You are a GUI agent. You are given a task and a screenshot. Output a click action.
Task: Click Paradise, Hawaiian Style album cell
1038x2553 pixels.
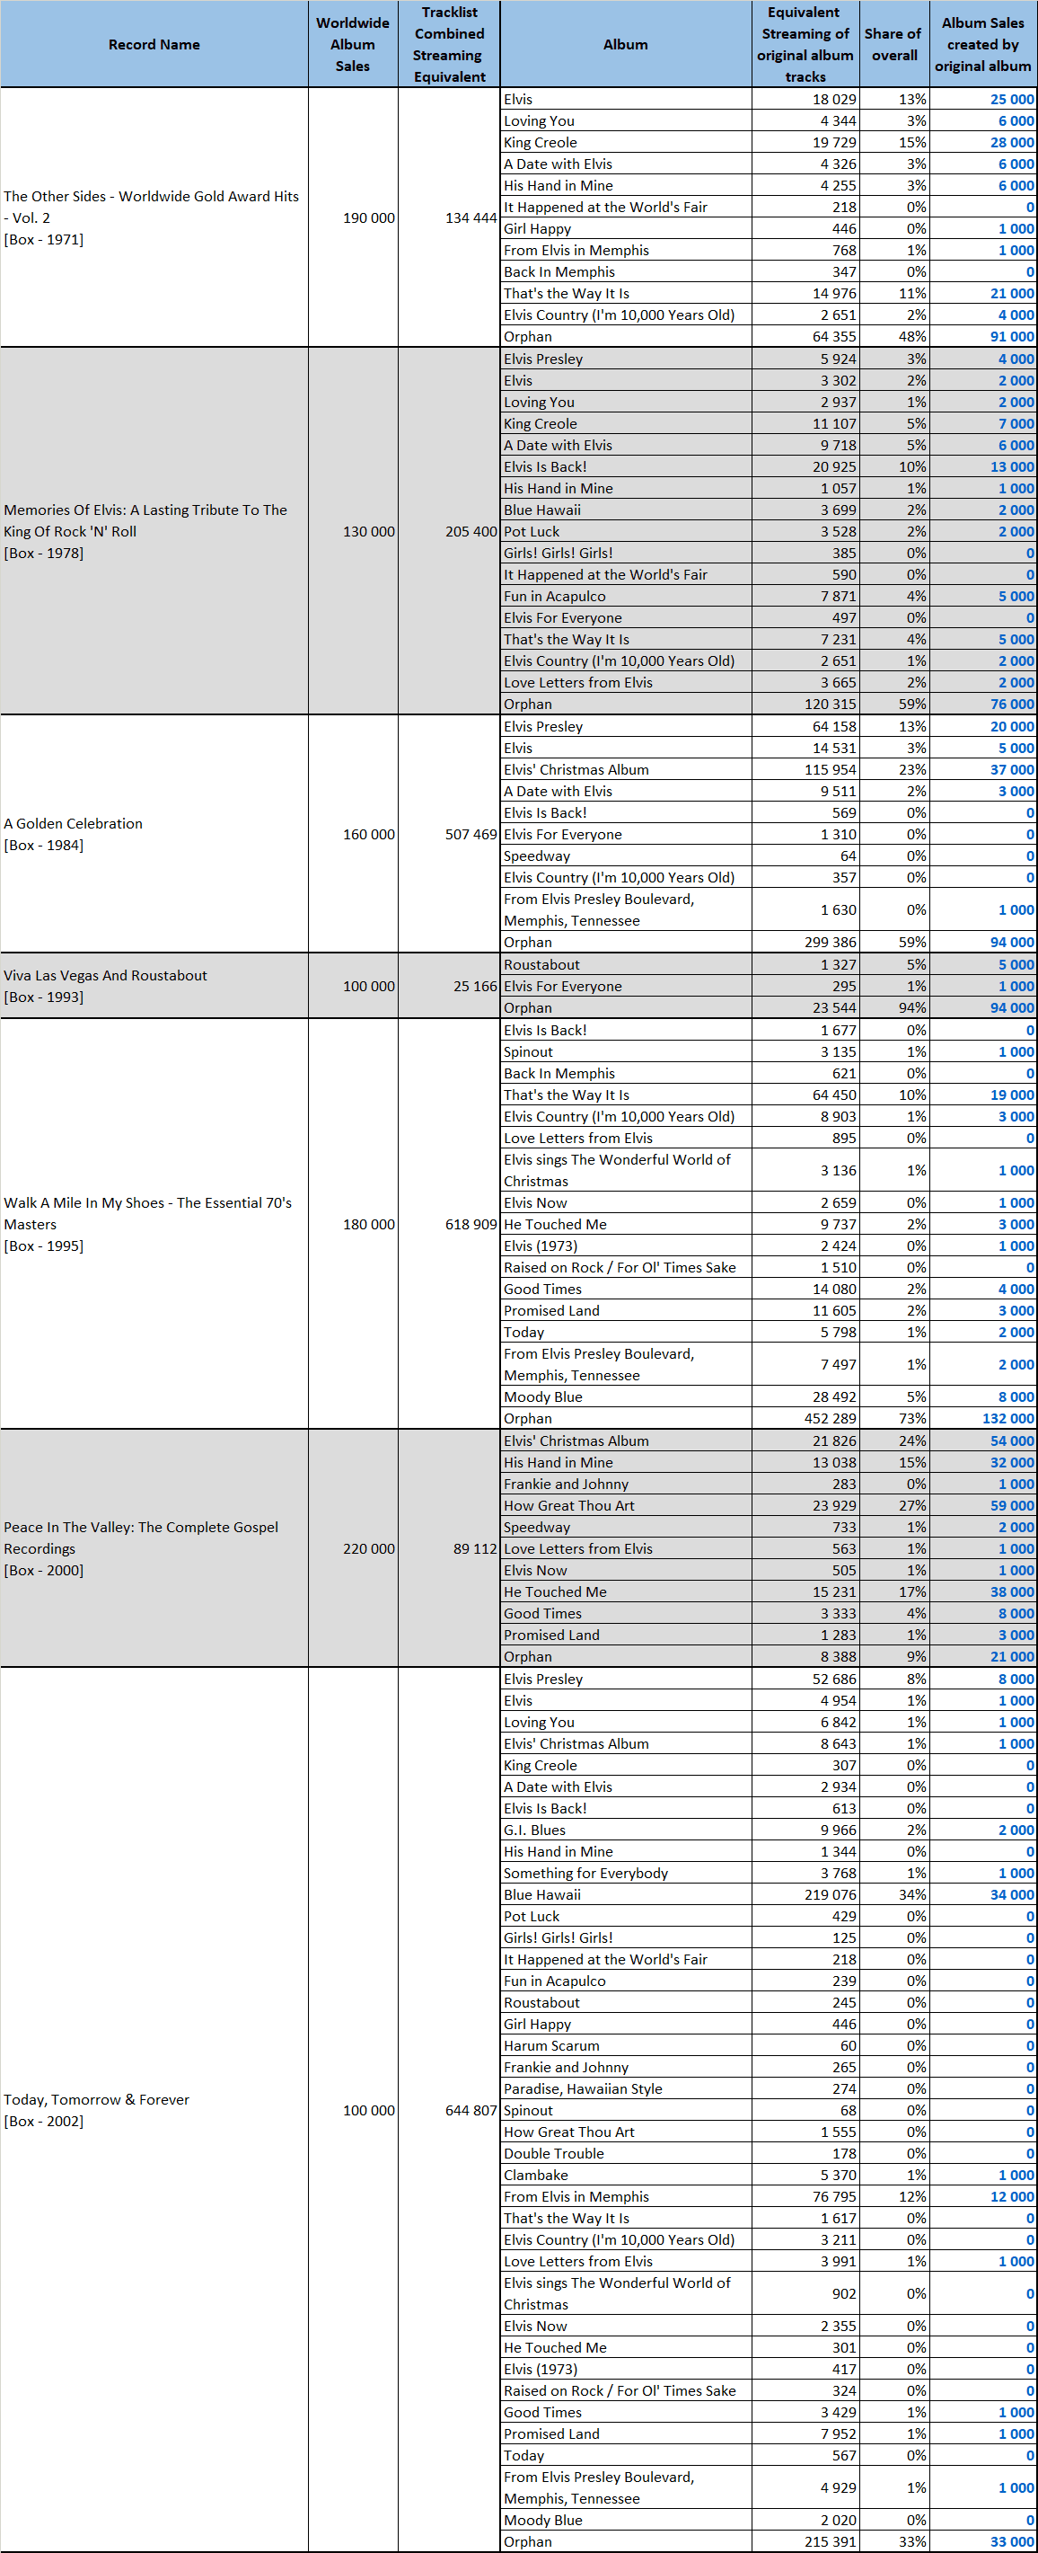[625, 2089]
